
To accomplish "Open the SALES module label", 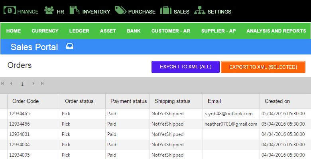I will tap(181, 12).
